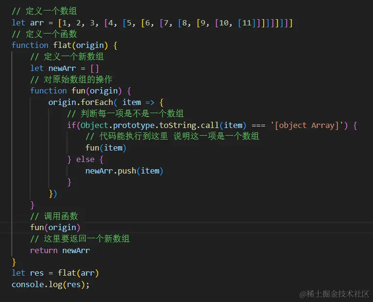Screen dimensions: 373x302
Task: Click the 'else' keyword
Action: pos(85,159)
